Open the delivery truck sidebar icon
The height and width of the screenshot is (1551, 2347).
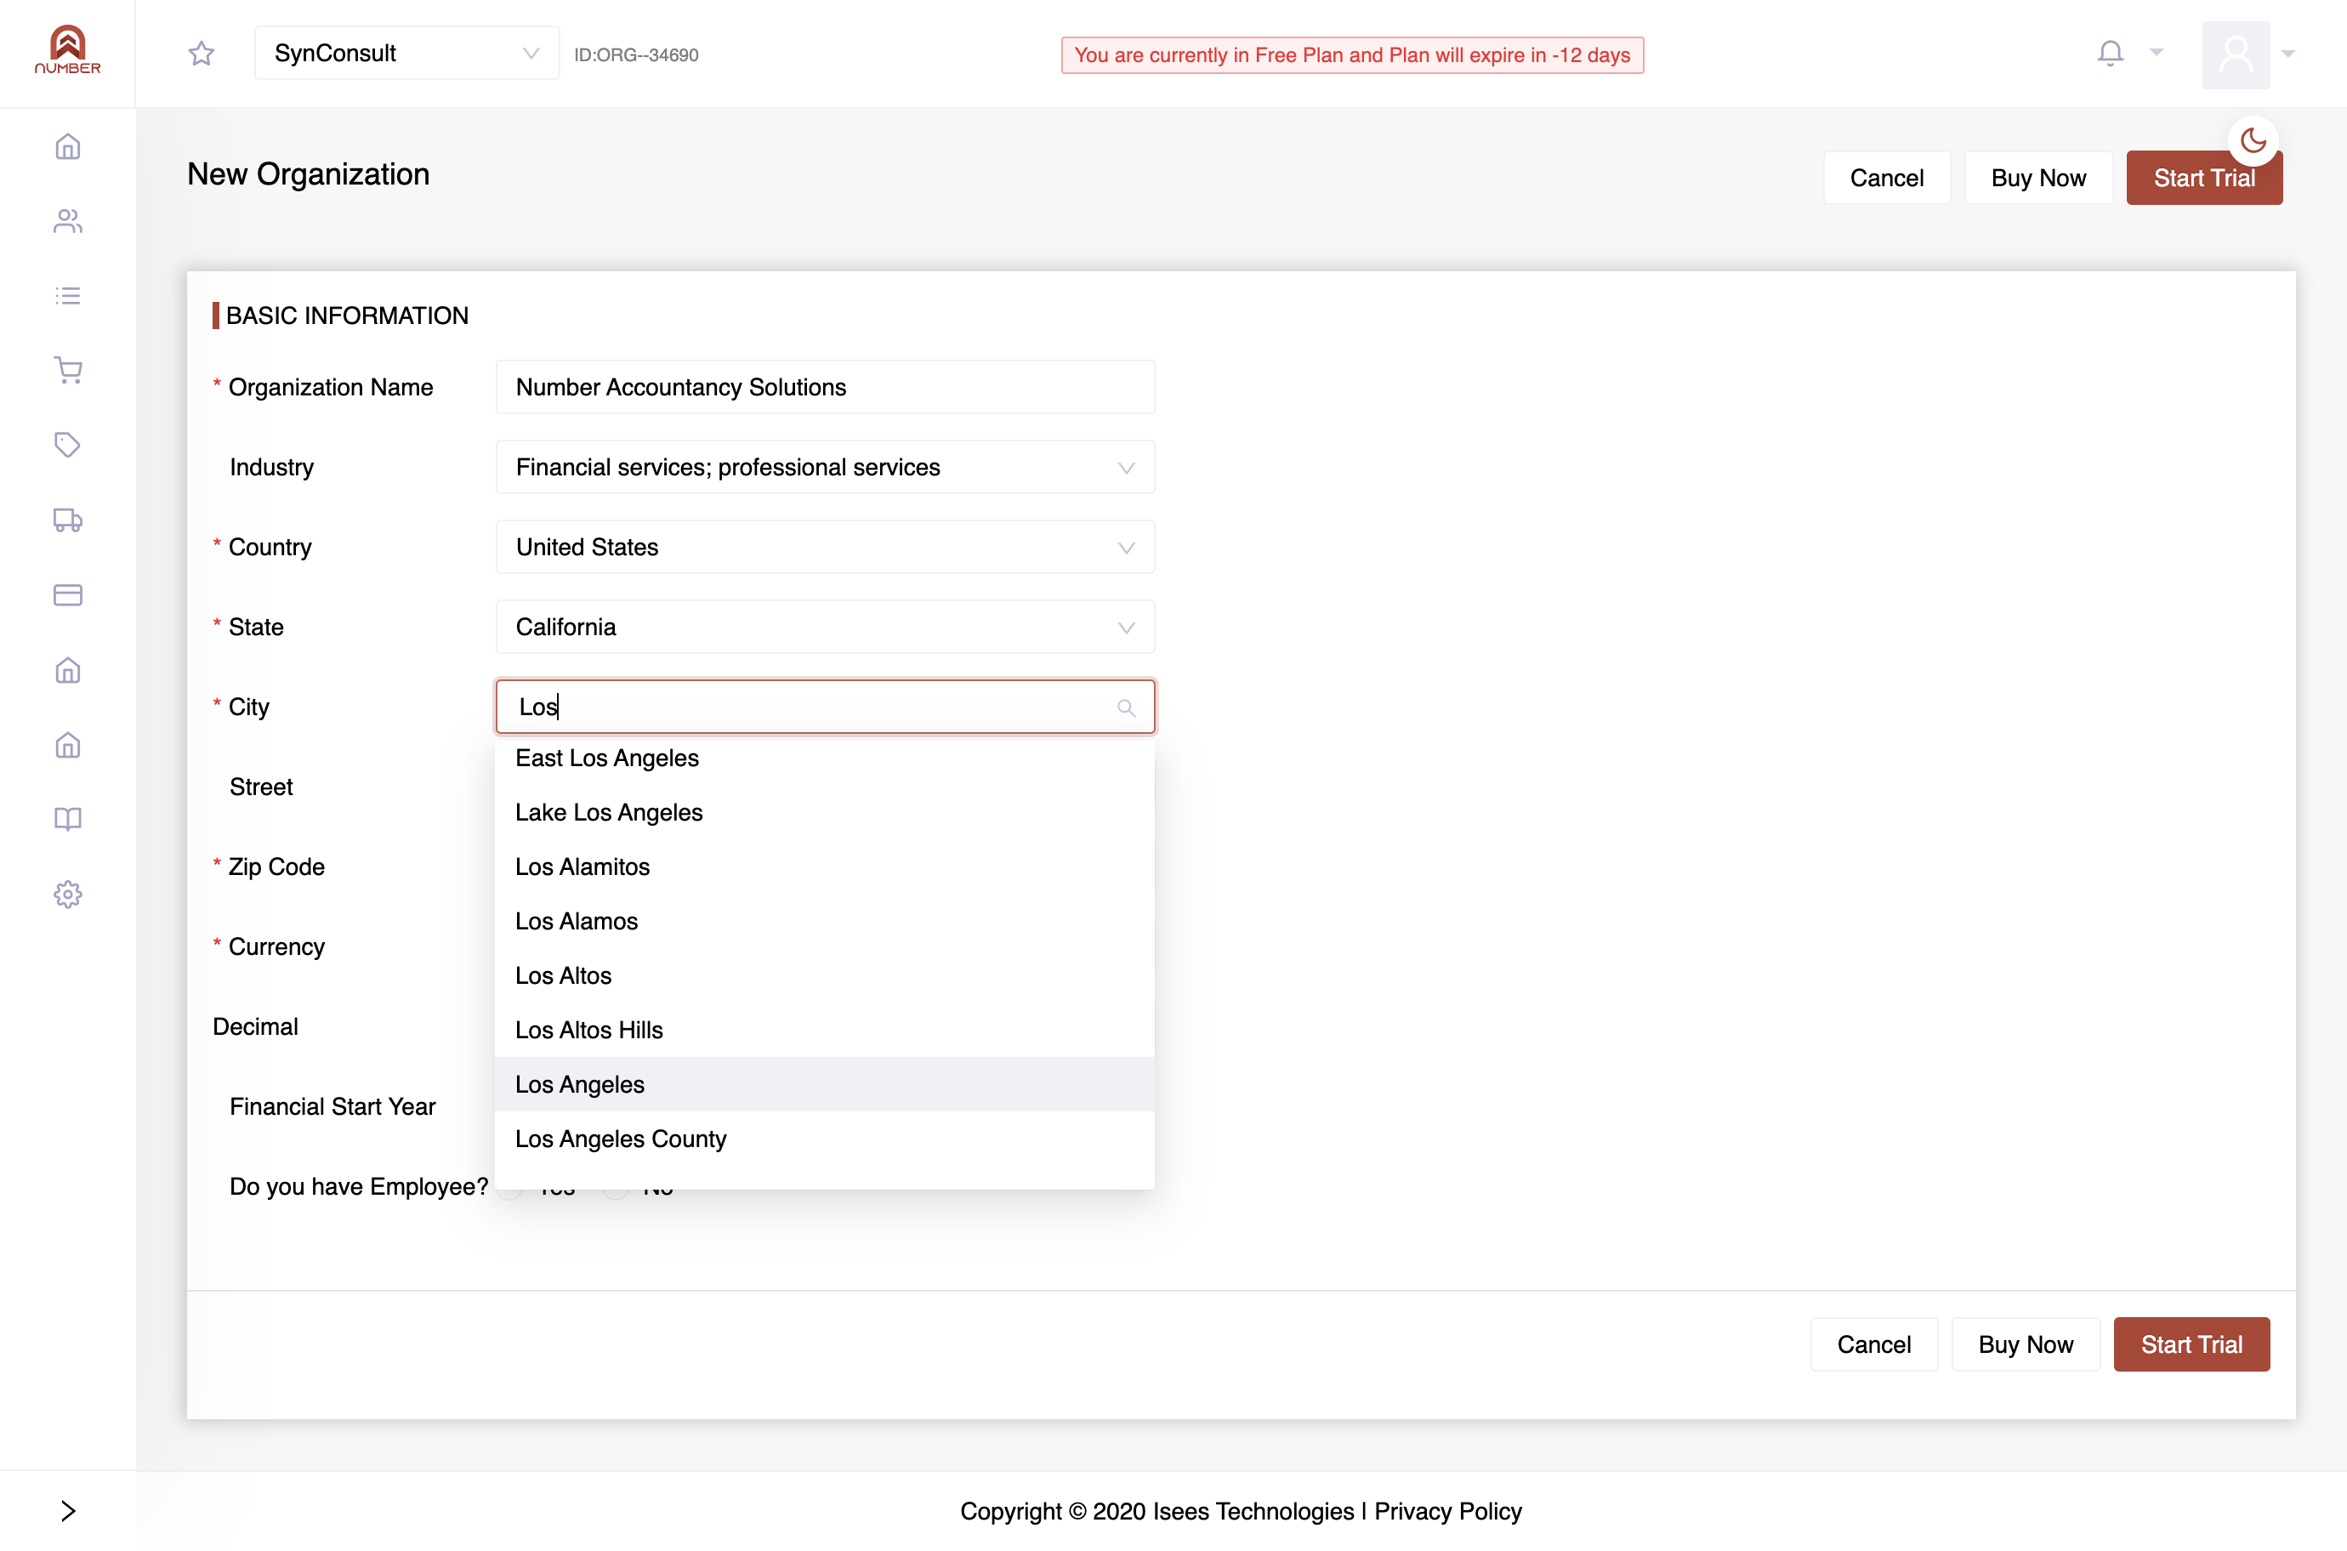pos(67,520)
